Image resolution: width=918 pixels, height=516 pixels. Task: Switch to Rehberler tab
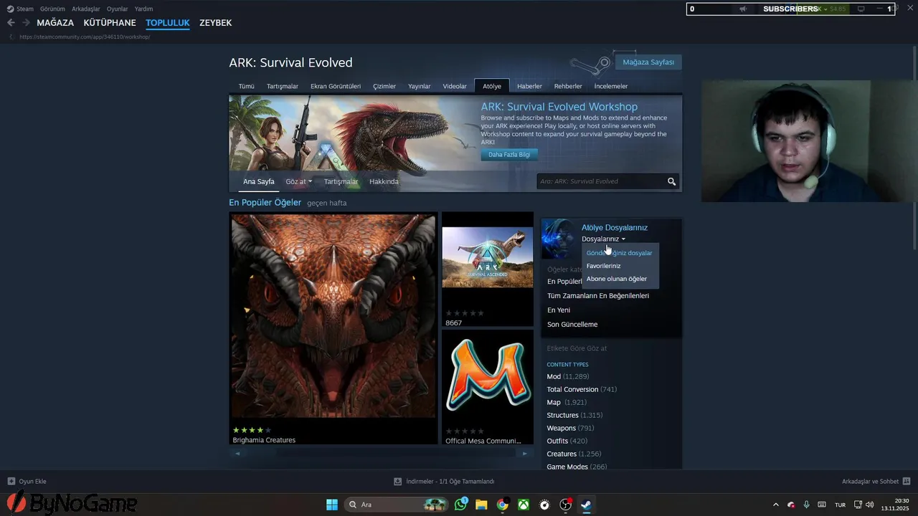(x=568, y=86)
